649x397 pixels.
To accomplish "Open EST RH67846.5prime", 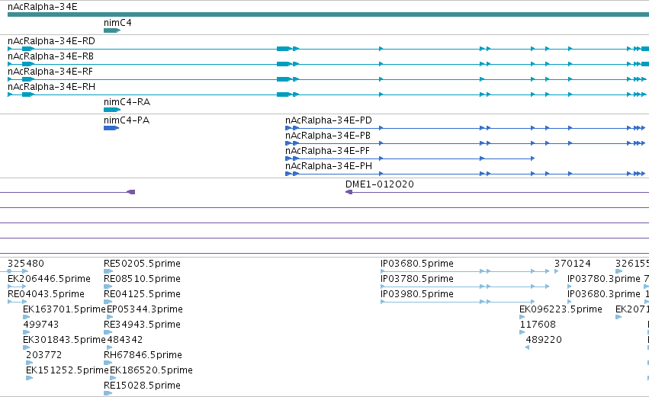I will click(x=143, y=355).
